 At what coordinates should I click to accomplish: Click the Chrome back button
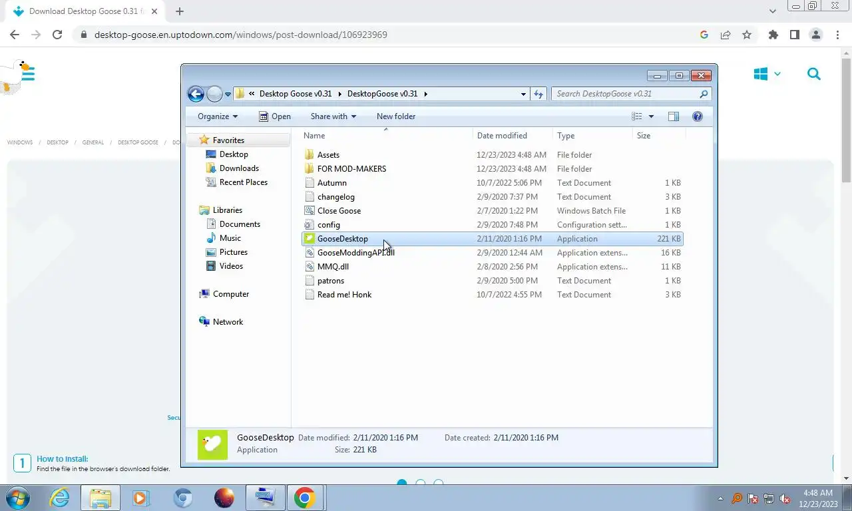point(15,35)
